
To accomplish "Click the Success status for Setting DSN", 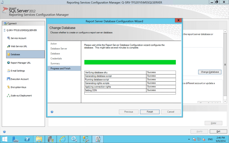I will point(151,90).
